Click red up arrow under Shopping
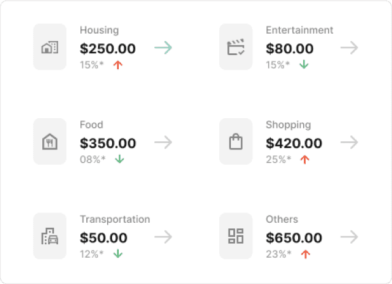This screenshot has width=392, height=284. click(x=305, y=159)
